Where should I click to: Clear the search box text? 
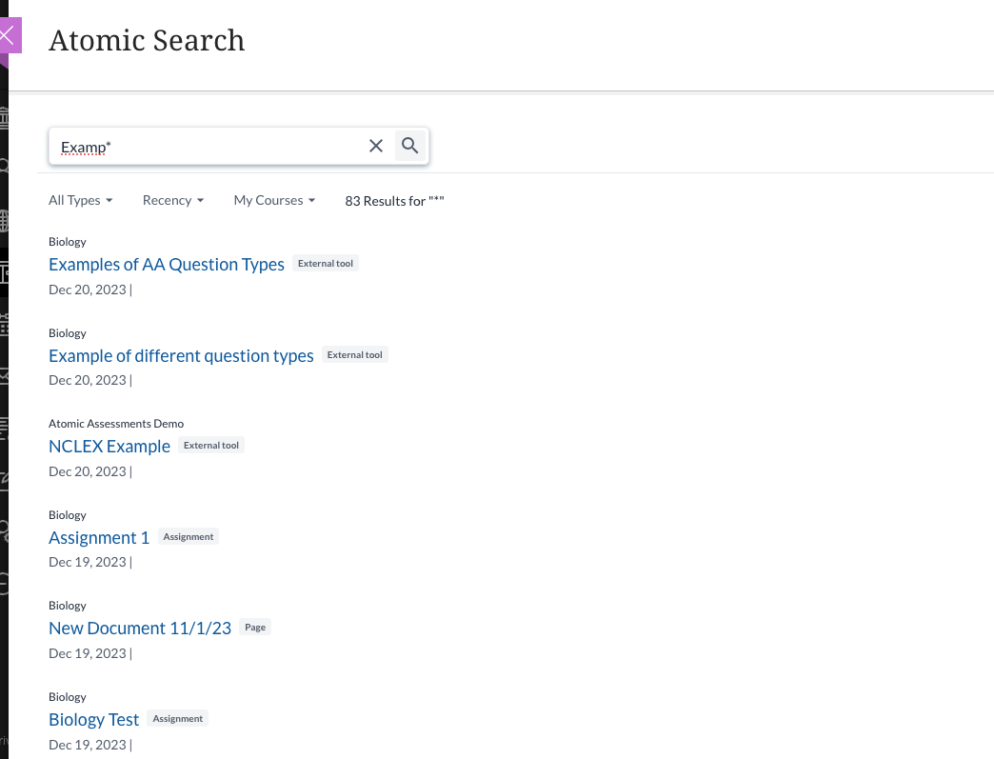point(376,146)
